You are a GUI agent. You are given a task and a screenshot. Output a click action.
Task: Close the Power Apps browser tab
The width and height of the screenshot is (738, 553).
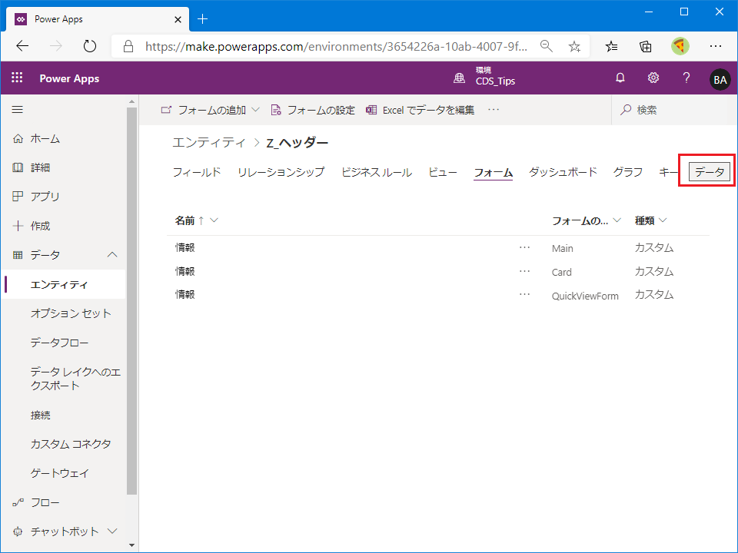(178, 19)
